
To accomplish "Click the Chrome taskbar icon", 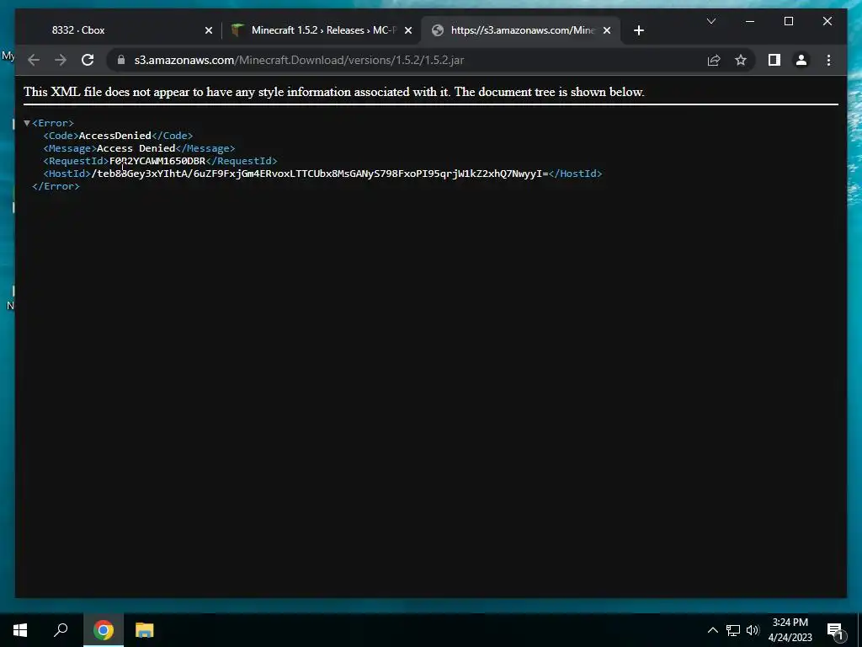I will (x=104, y=630).
